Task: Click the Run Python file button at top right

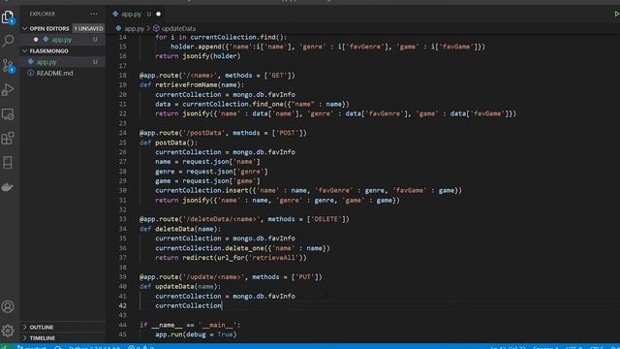Action: tap(616, 14)
